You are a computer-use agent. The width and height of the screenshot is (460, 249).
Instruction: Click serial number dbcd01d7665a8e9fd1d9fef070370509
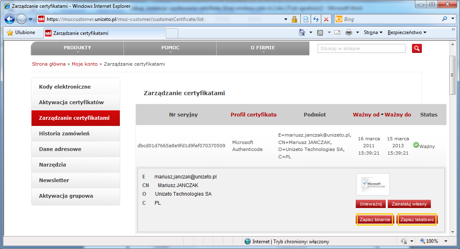tap(181, 146)
